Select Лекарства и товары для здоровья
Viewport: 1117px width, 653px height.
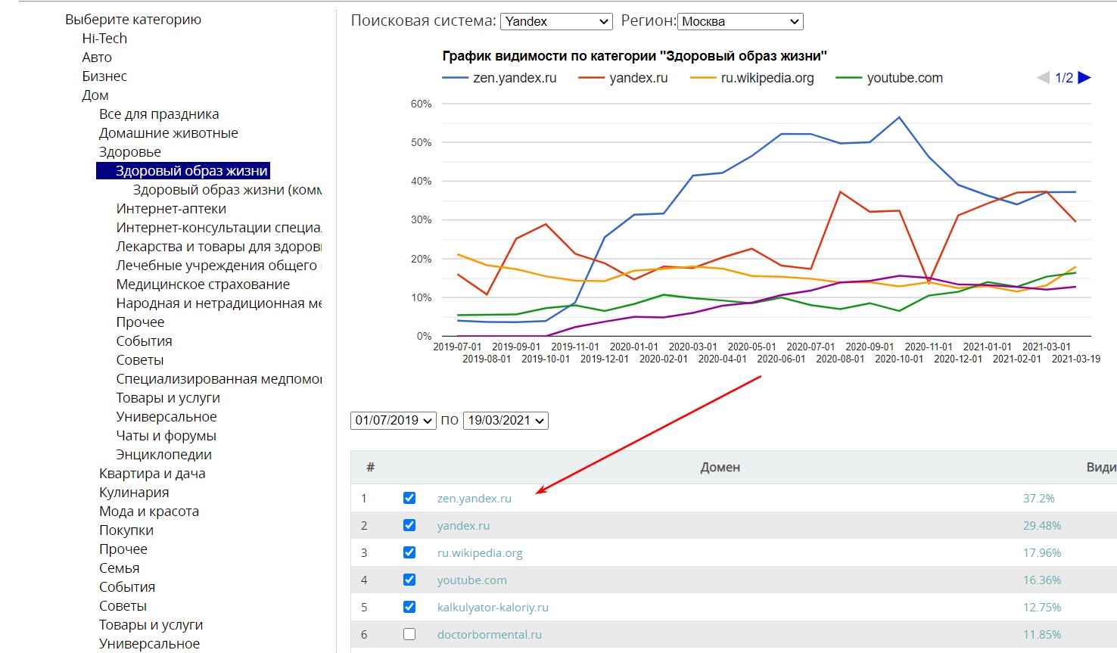pos(219,246)
